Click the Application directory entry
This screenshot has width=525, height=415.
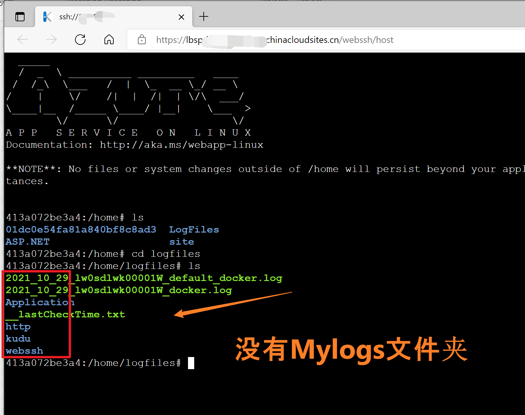pyautogui.click(x=40, y=302)
